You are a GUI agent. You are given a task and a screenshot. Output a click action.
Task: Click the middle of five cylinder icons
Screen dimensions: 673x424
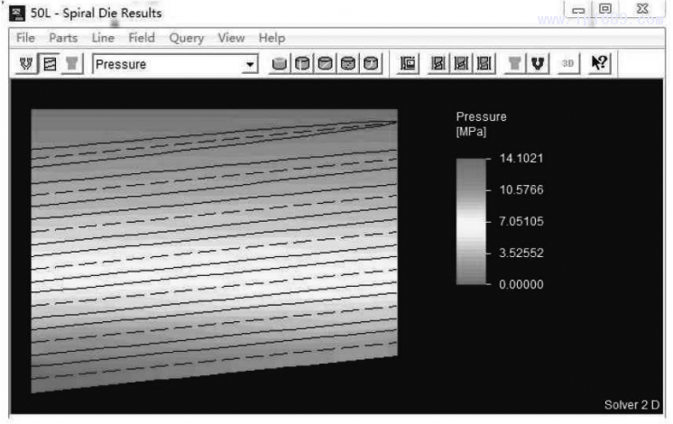(325, 64)
